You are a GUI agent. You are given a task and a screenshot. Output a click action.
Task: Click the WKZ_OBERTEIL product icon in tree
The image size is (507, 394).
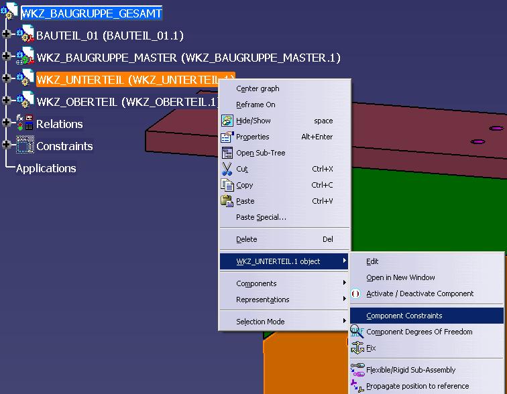click(25, 100)
